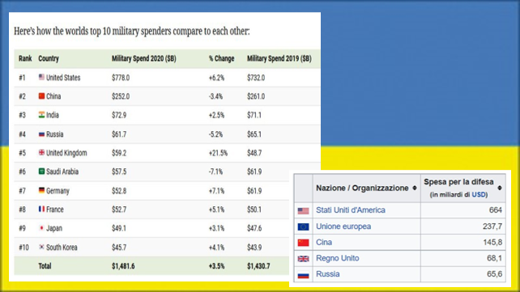Click the $732.0 value for United States

256,78
